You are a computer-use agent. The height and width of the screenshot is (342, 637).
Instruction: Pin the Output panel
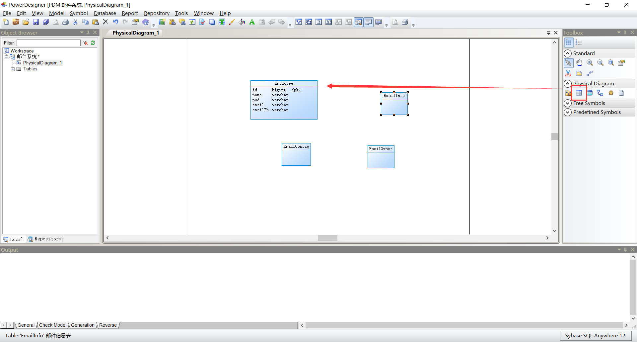(625, 250)
